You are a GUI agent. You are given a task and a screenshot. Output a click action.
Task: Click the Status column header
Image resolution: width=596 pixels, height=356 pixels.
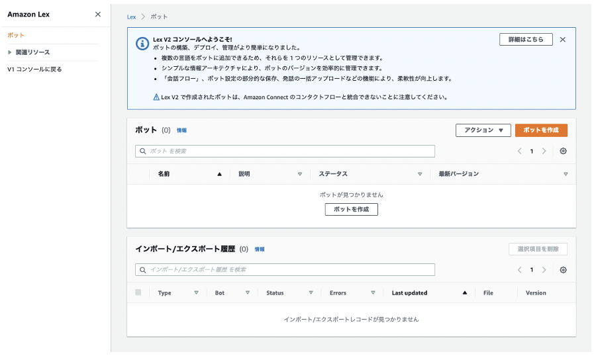(275, 293)
